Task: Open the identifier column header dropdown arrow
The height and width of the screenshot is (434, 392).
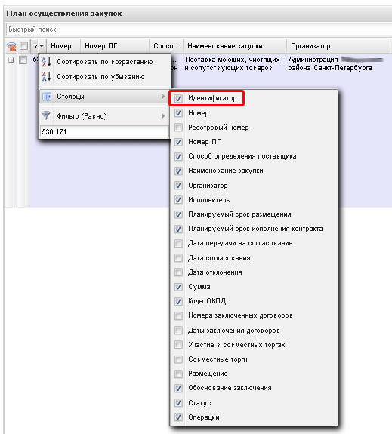Action: coord(42,46)
